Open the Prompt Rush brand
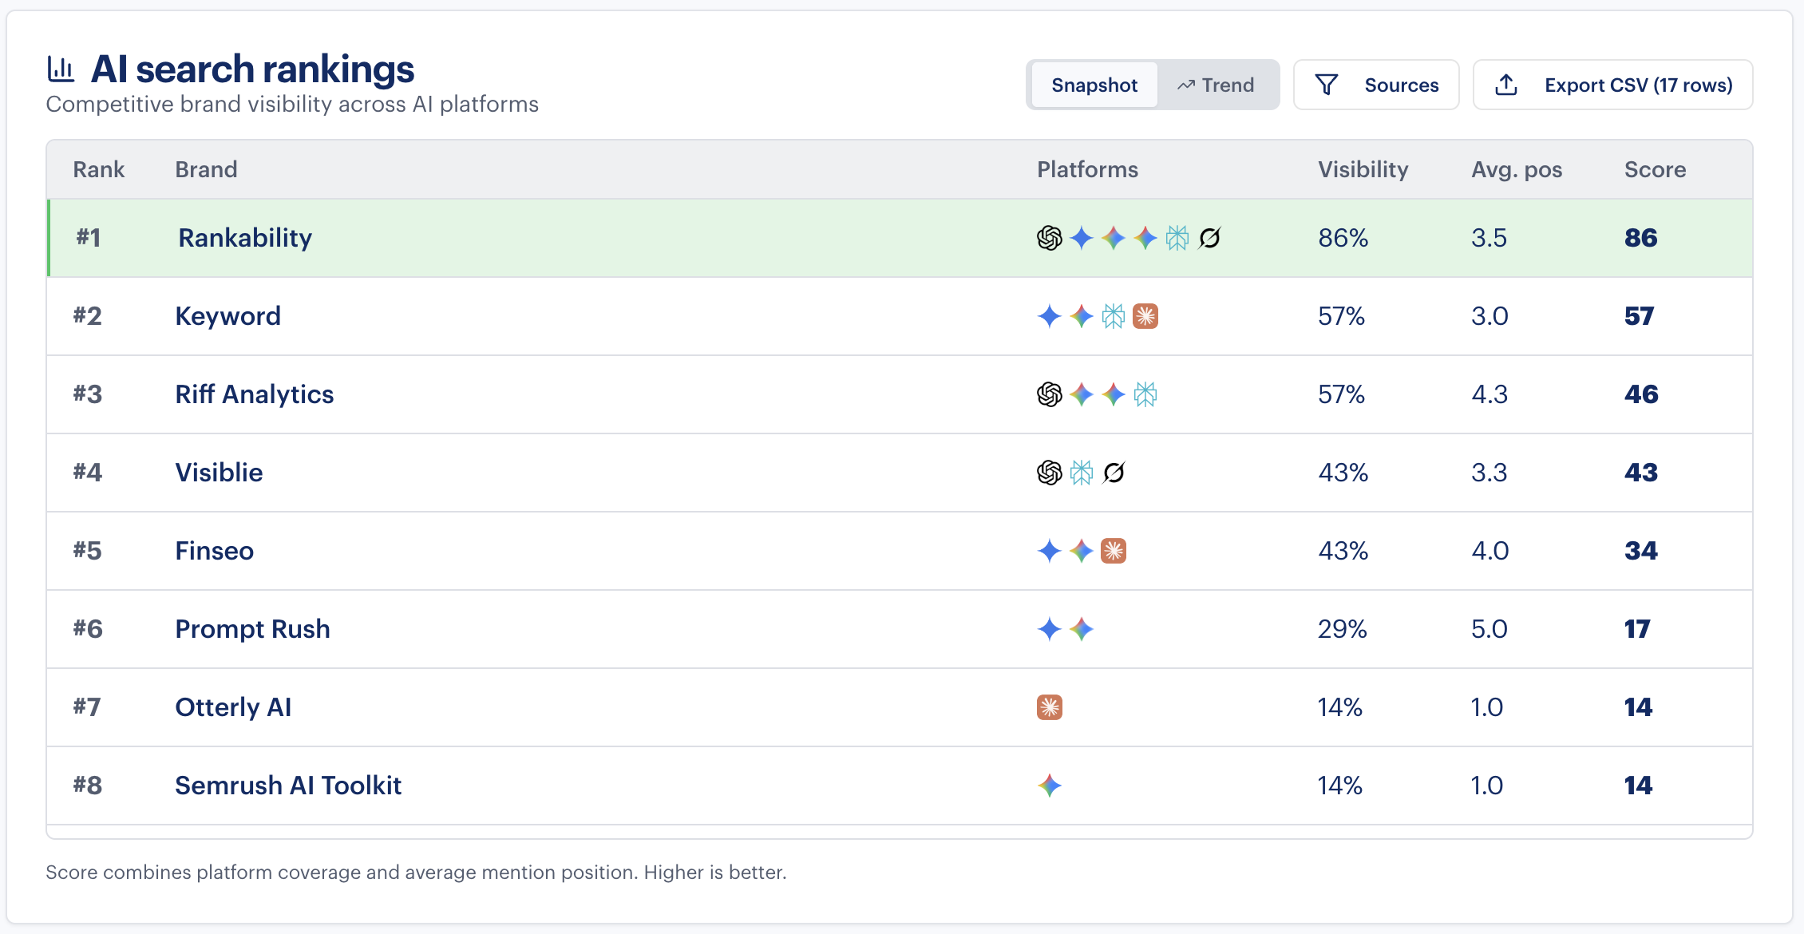1804x934 pixels. click(252, 629)
